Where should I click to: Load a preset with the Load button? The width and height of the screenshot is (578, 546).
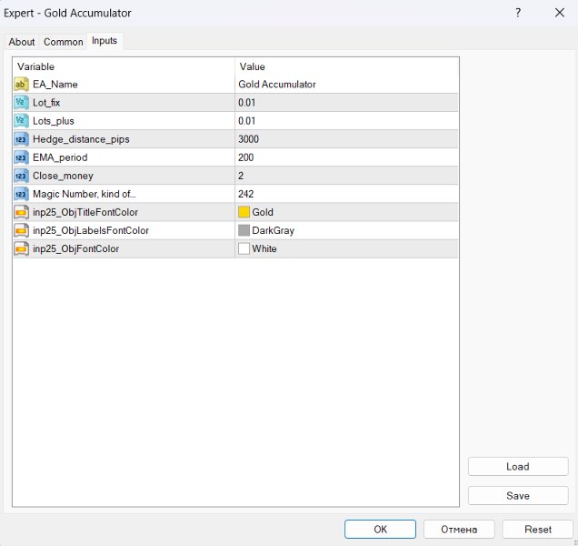point(518,467)
